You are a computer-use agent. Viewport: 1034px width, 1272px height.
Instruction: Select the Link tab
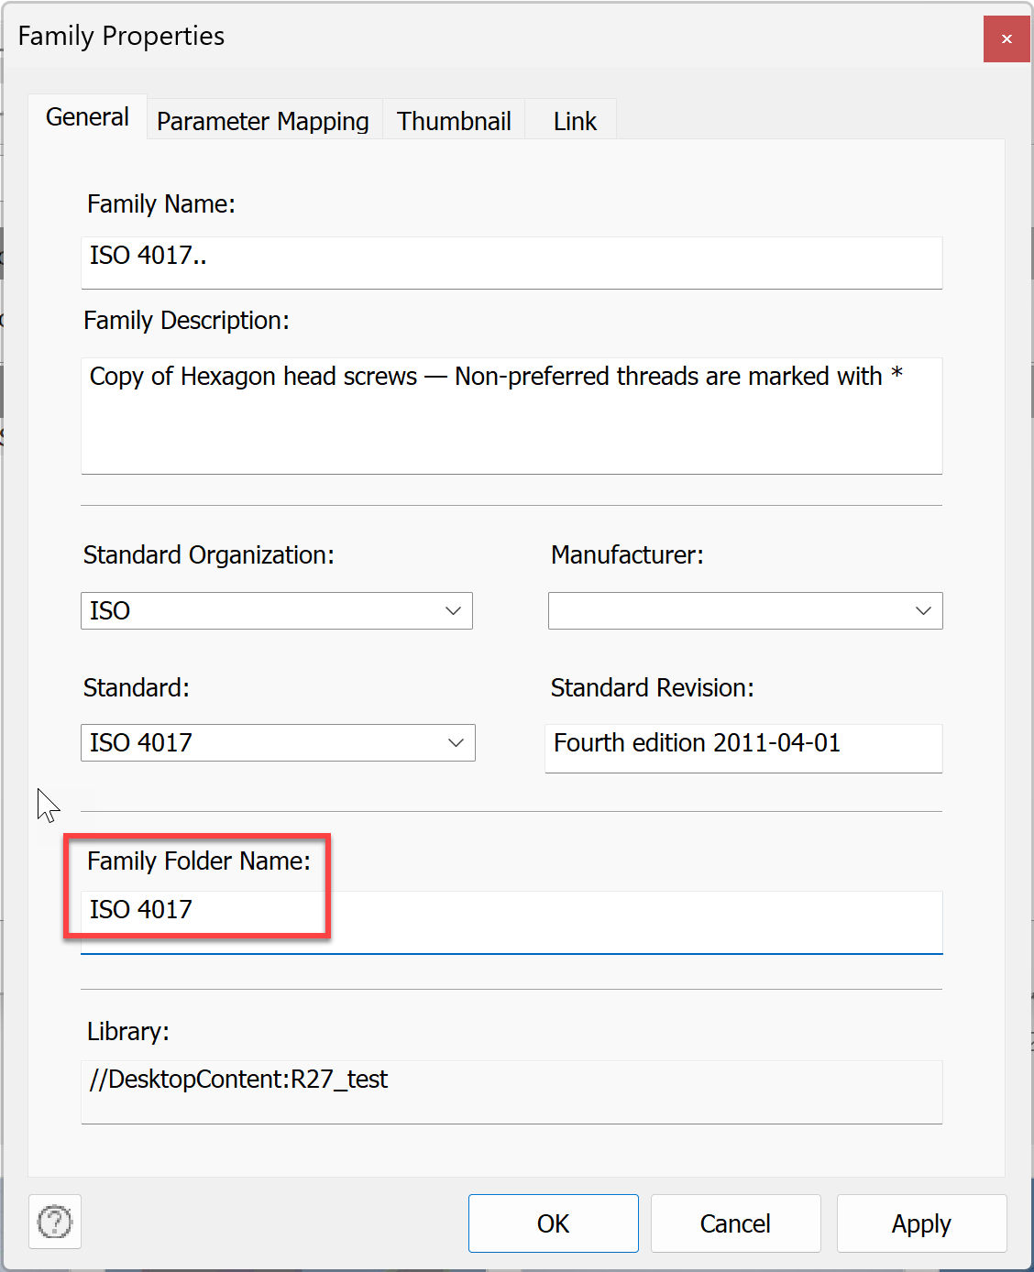tap(574, 120)
